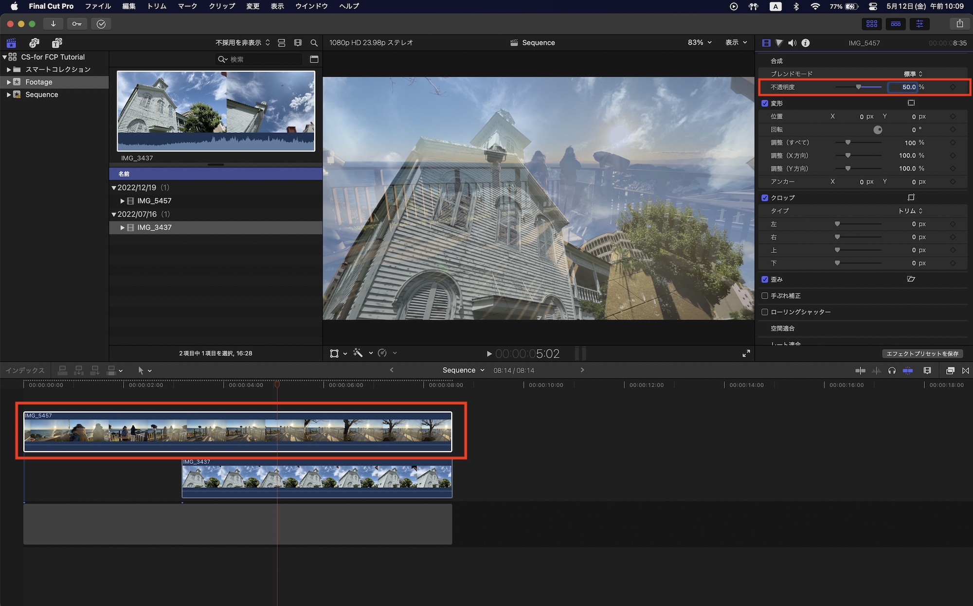Open the titles and generators sidebar
Screen dimensions: 973x606
(57, 43)
